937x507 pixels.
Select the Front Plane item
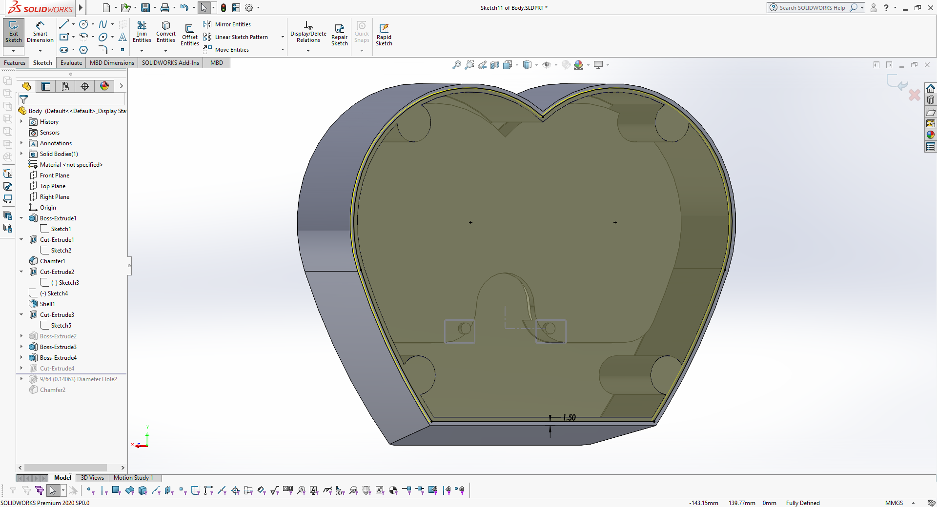[x=55, y=175]
